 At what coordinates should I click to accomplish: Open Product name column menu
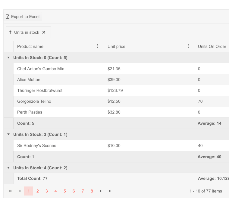pos(98,46)
